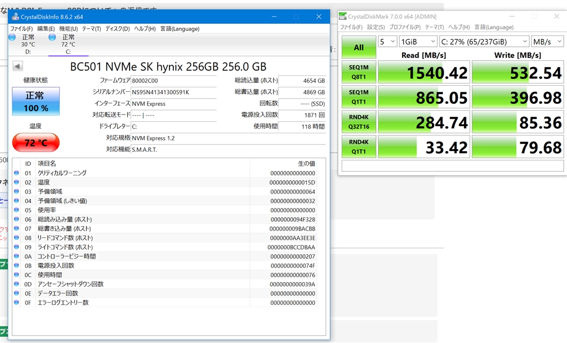Open ファイル(F) menu in CrystalDiskInfo
The width and height of the screenshot is (567, 343).
22,29
